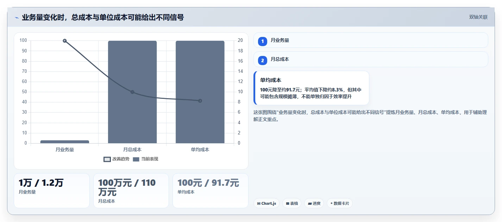Screen dimensions: 502x222
Task: Click the lightning icon beside the title
Action: tap(17, 17)
